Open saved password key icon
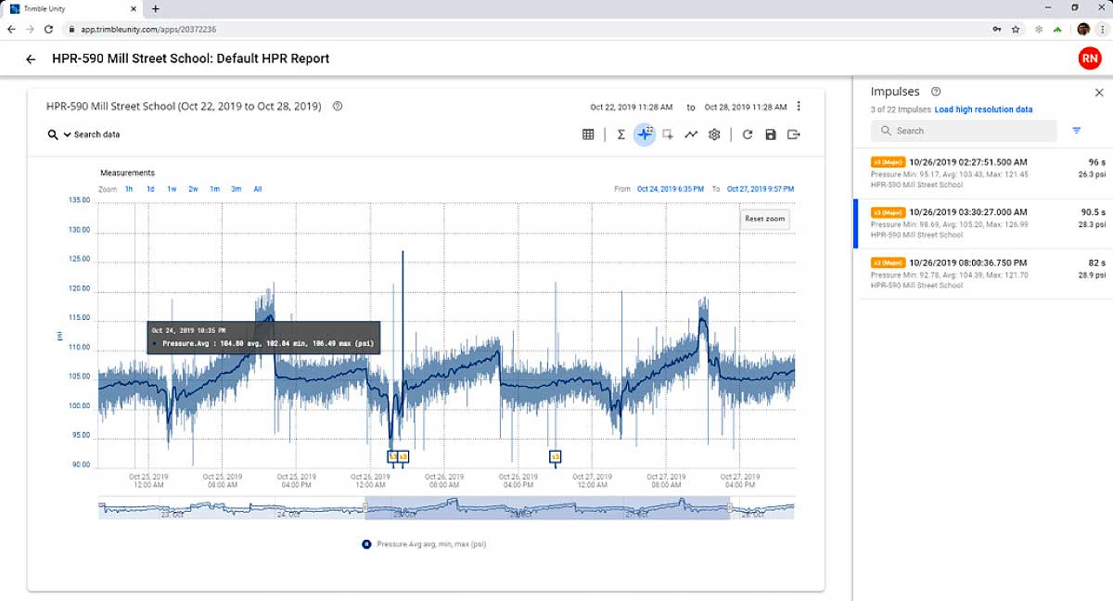The height and width of the screenshot is (601, 1113). (997, 30)
